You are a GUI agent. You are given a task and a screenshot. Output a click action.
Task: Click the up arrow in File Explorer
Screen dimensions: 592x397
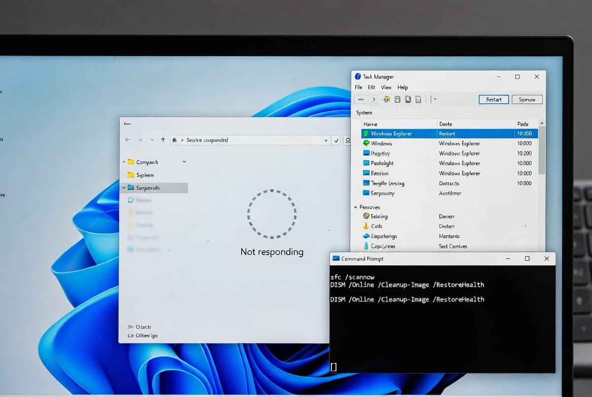pyautogui.click(x=163, y=140)
